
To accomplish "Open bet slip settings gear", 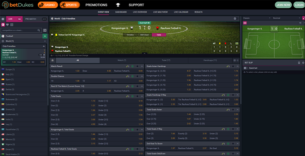I will click(303, 63).
